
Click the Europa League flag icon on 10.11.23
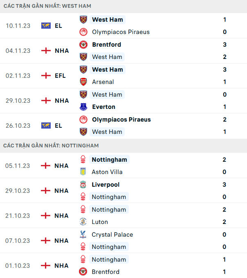click(x=46, y=26)
